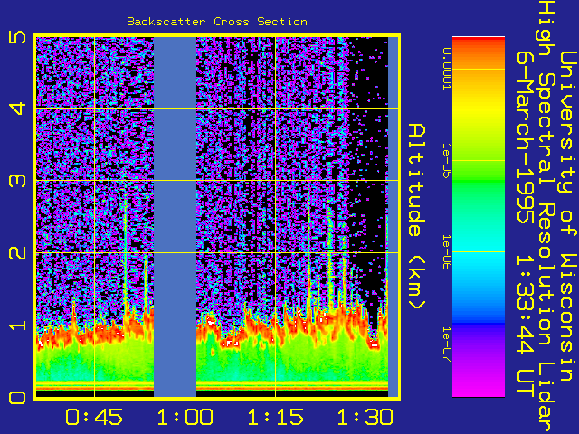
Task: Click the altitude label 5
Action: 17,37
